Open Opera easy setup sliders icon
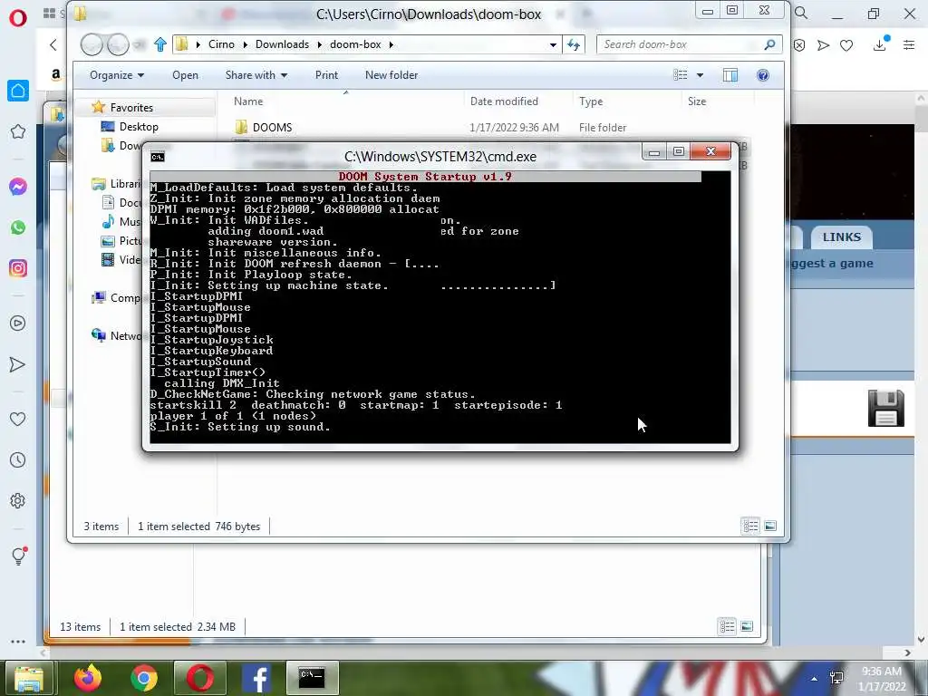928x696 pixels. click(x=909, y=44)
